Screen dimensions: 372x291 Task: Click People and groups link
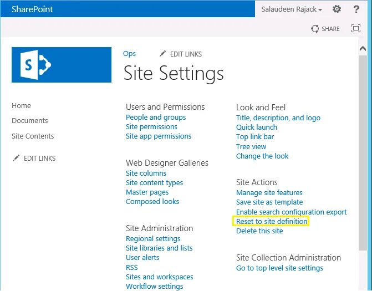pos(156,118)
